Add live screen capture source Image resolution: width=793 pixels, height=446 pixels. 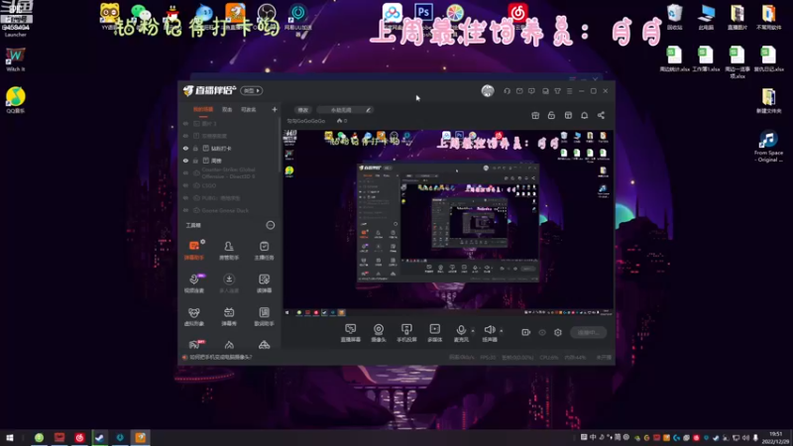(x=351, y=333)
